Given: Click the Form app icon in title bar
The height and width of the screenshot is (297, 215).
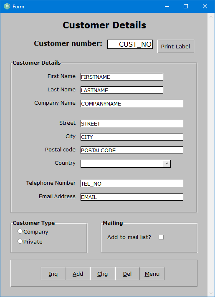Looking at the screenshot, I should pyautogui.click(x=7, y=6).
